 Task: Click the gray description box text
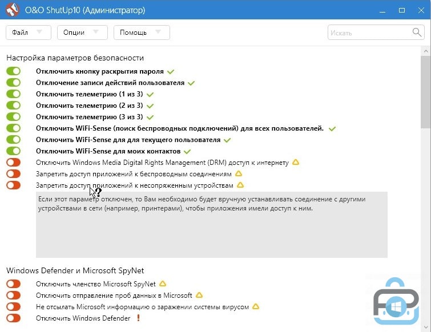click(202, 204)
